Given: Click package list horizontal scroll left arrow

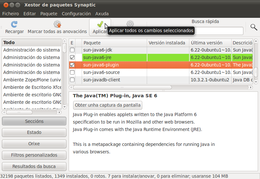Looking at the screenshot, I should pos(71,87).
